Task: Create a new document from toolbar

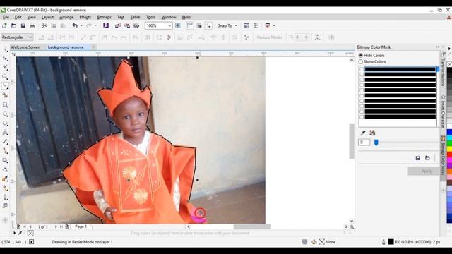Action: coord(5,25)
